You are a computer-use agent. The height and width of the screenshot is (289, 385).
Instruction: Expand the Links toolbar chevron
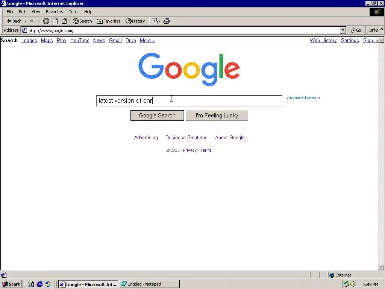tap(382, 29)
